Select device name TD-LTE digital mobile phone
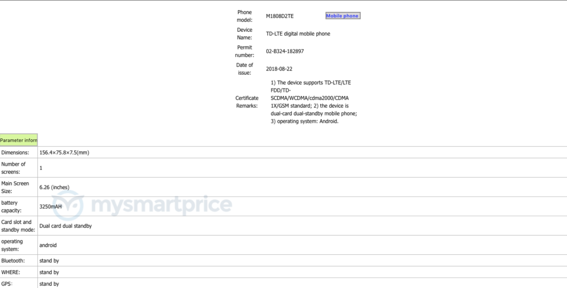 (x=298, y=34)
